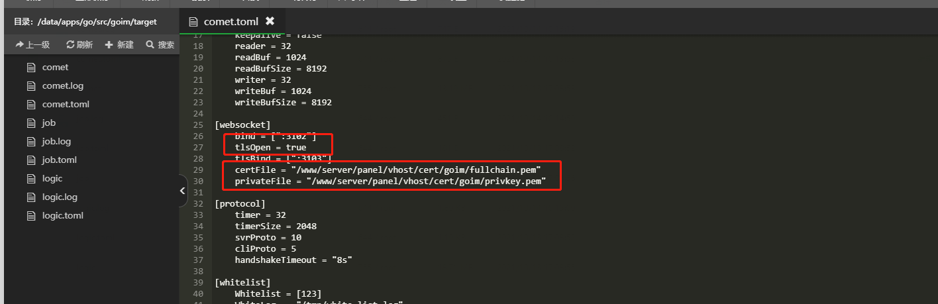Open the logic file in the sidebar
This screenshot has height=304, width=938.
coord(52,178)
